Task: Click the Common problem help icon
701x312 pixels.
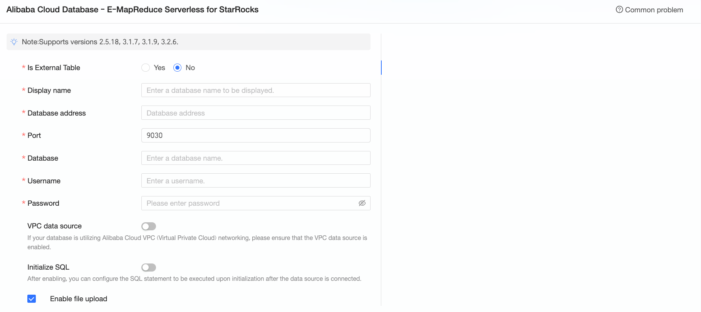Action: [x=619, y=10]
